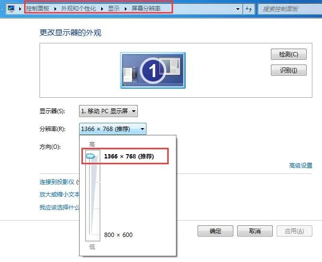Click the 确定 button
322x262 pixels.
coord(215,231)
